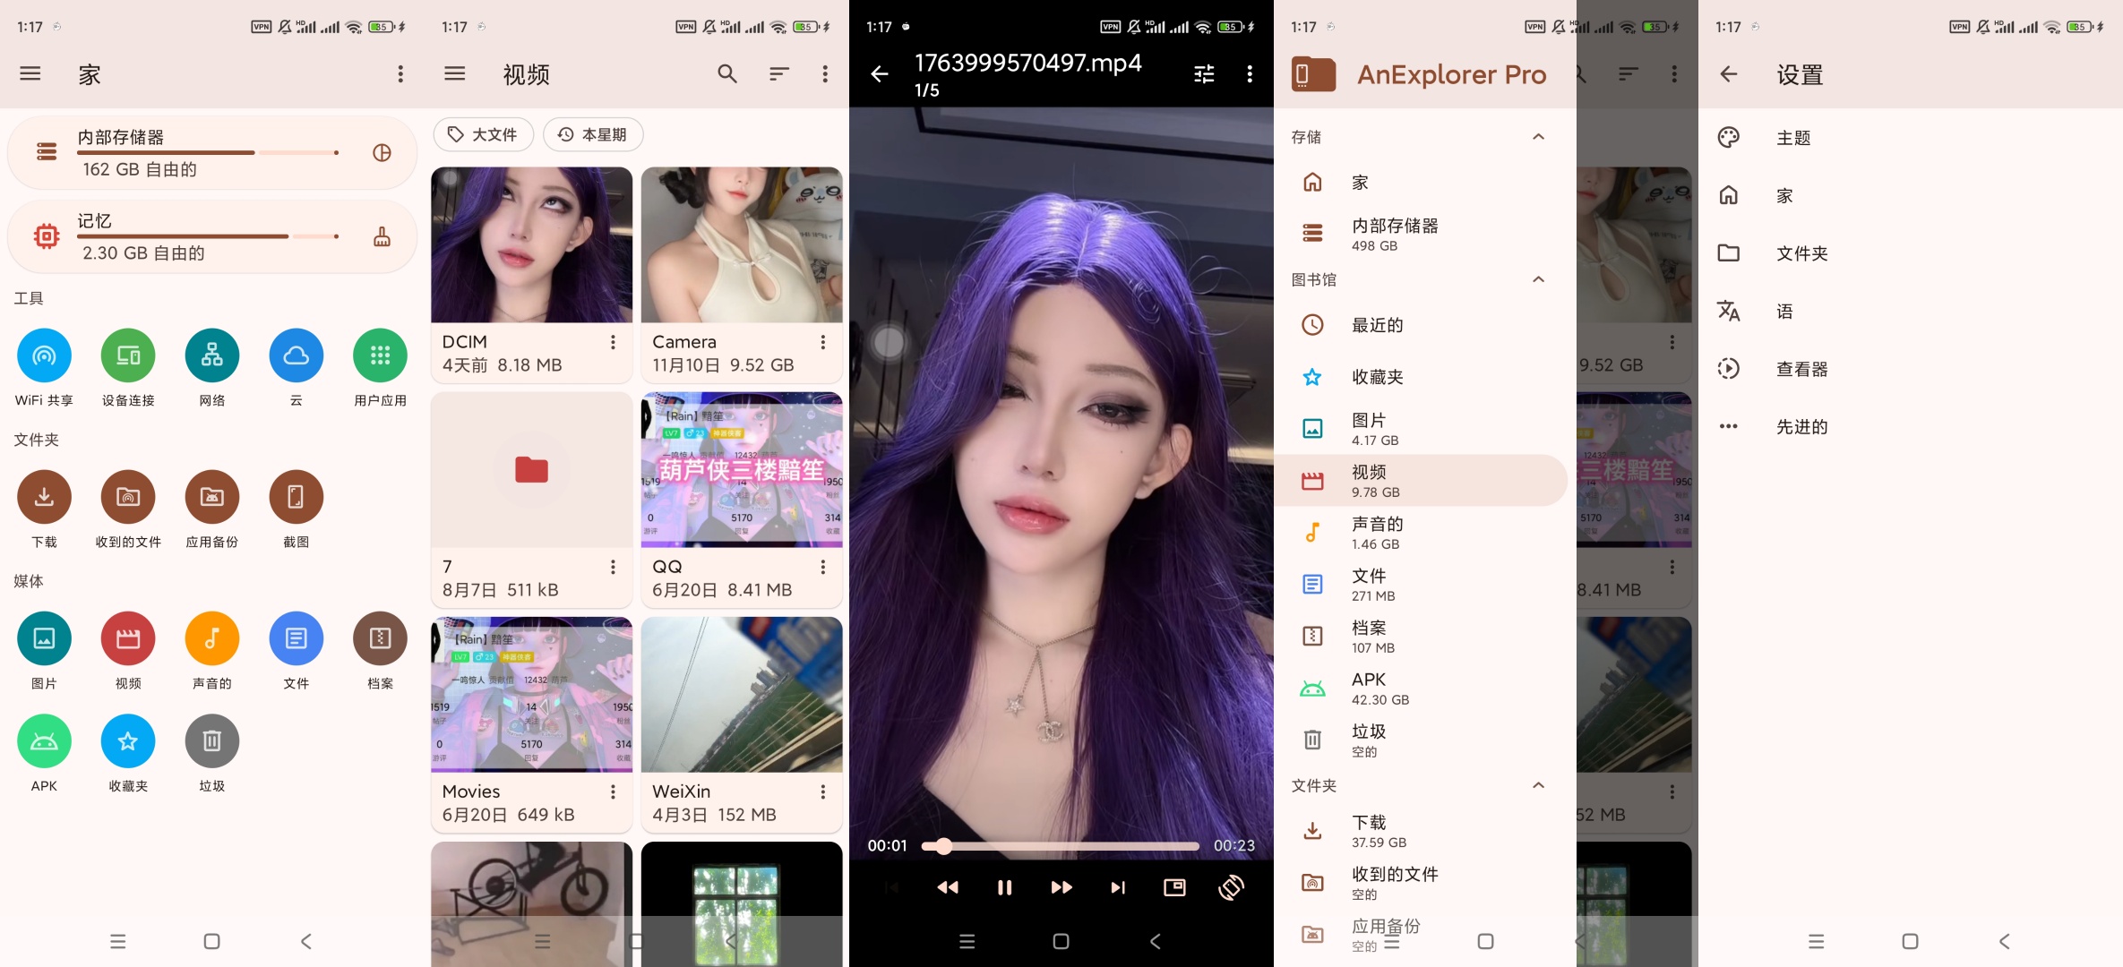The width and height of the screenshot is (2123, 967).
Task: Open 查看器 settings entry
Action: tap(1801, 369)
